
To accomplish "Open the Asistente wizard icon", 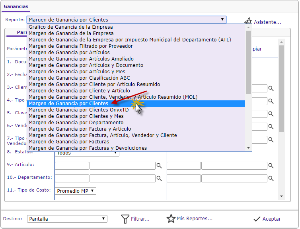I will pyautogui.click(x=248, y=21).
